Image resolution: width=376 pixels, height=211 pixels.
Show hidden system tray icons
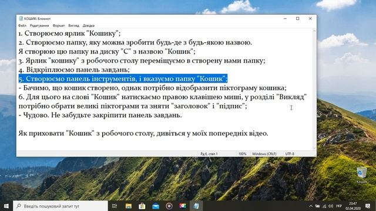click(x=311, y=206)
